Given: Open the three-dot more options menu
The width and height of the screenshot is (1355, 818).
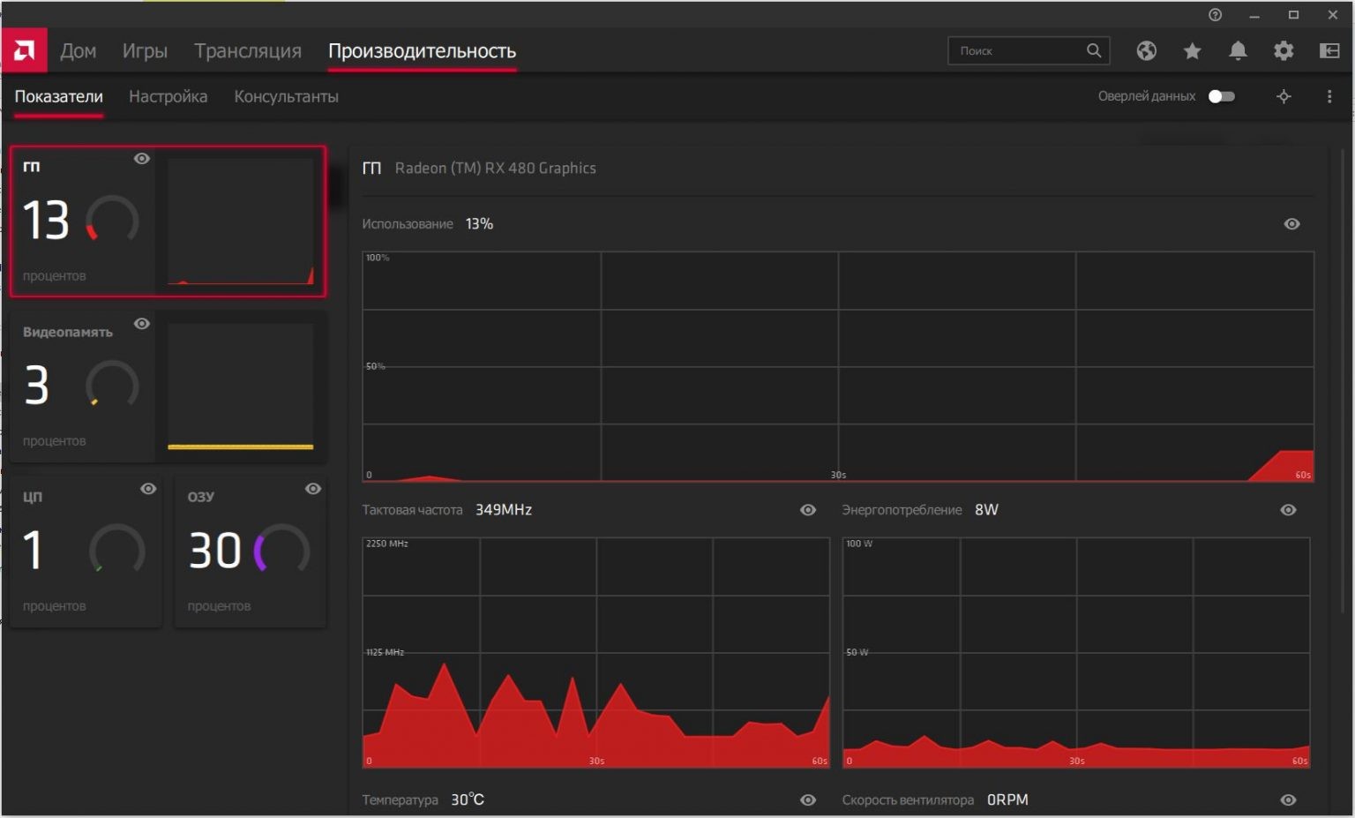Looking at the screenshot, I should tap(1329, 96).
